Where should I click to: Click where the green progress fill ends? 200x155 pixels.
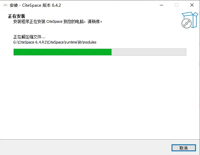tap(112, 52)
